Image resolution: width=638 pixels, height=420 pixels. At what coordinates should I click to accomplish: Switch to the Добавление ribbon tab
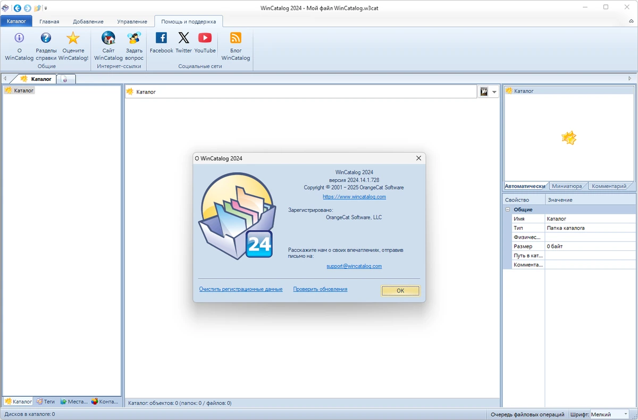[88, 22]
